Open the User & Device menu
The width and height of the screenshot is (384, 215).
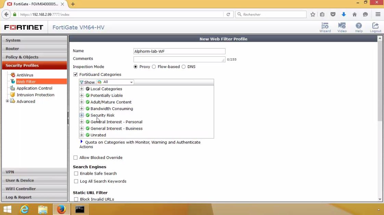tap(35, 180)
